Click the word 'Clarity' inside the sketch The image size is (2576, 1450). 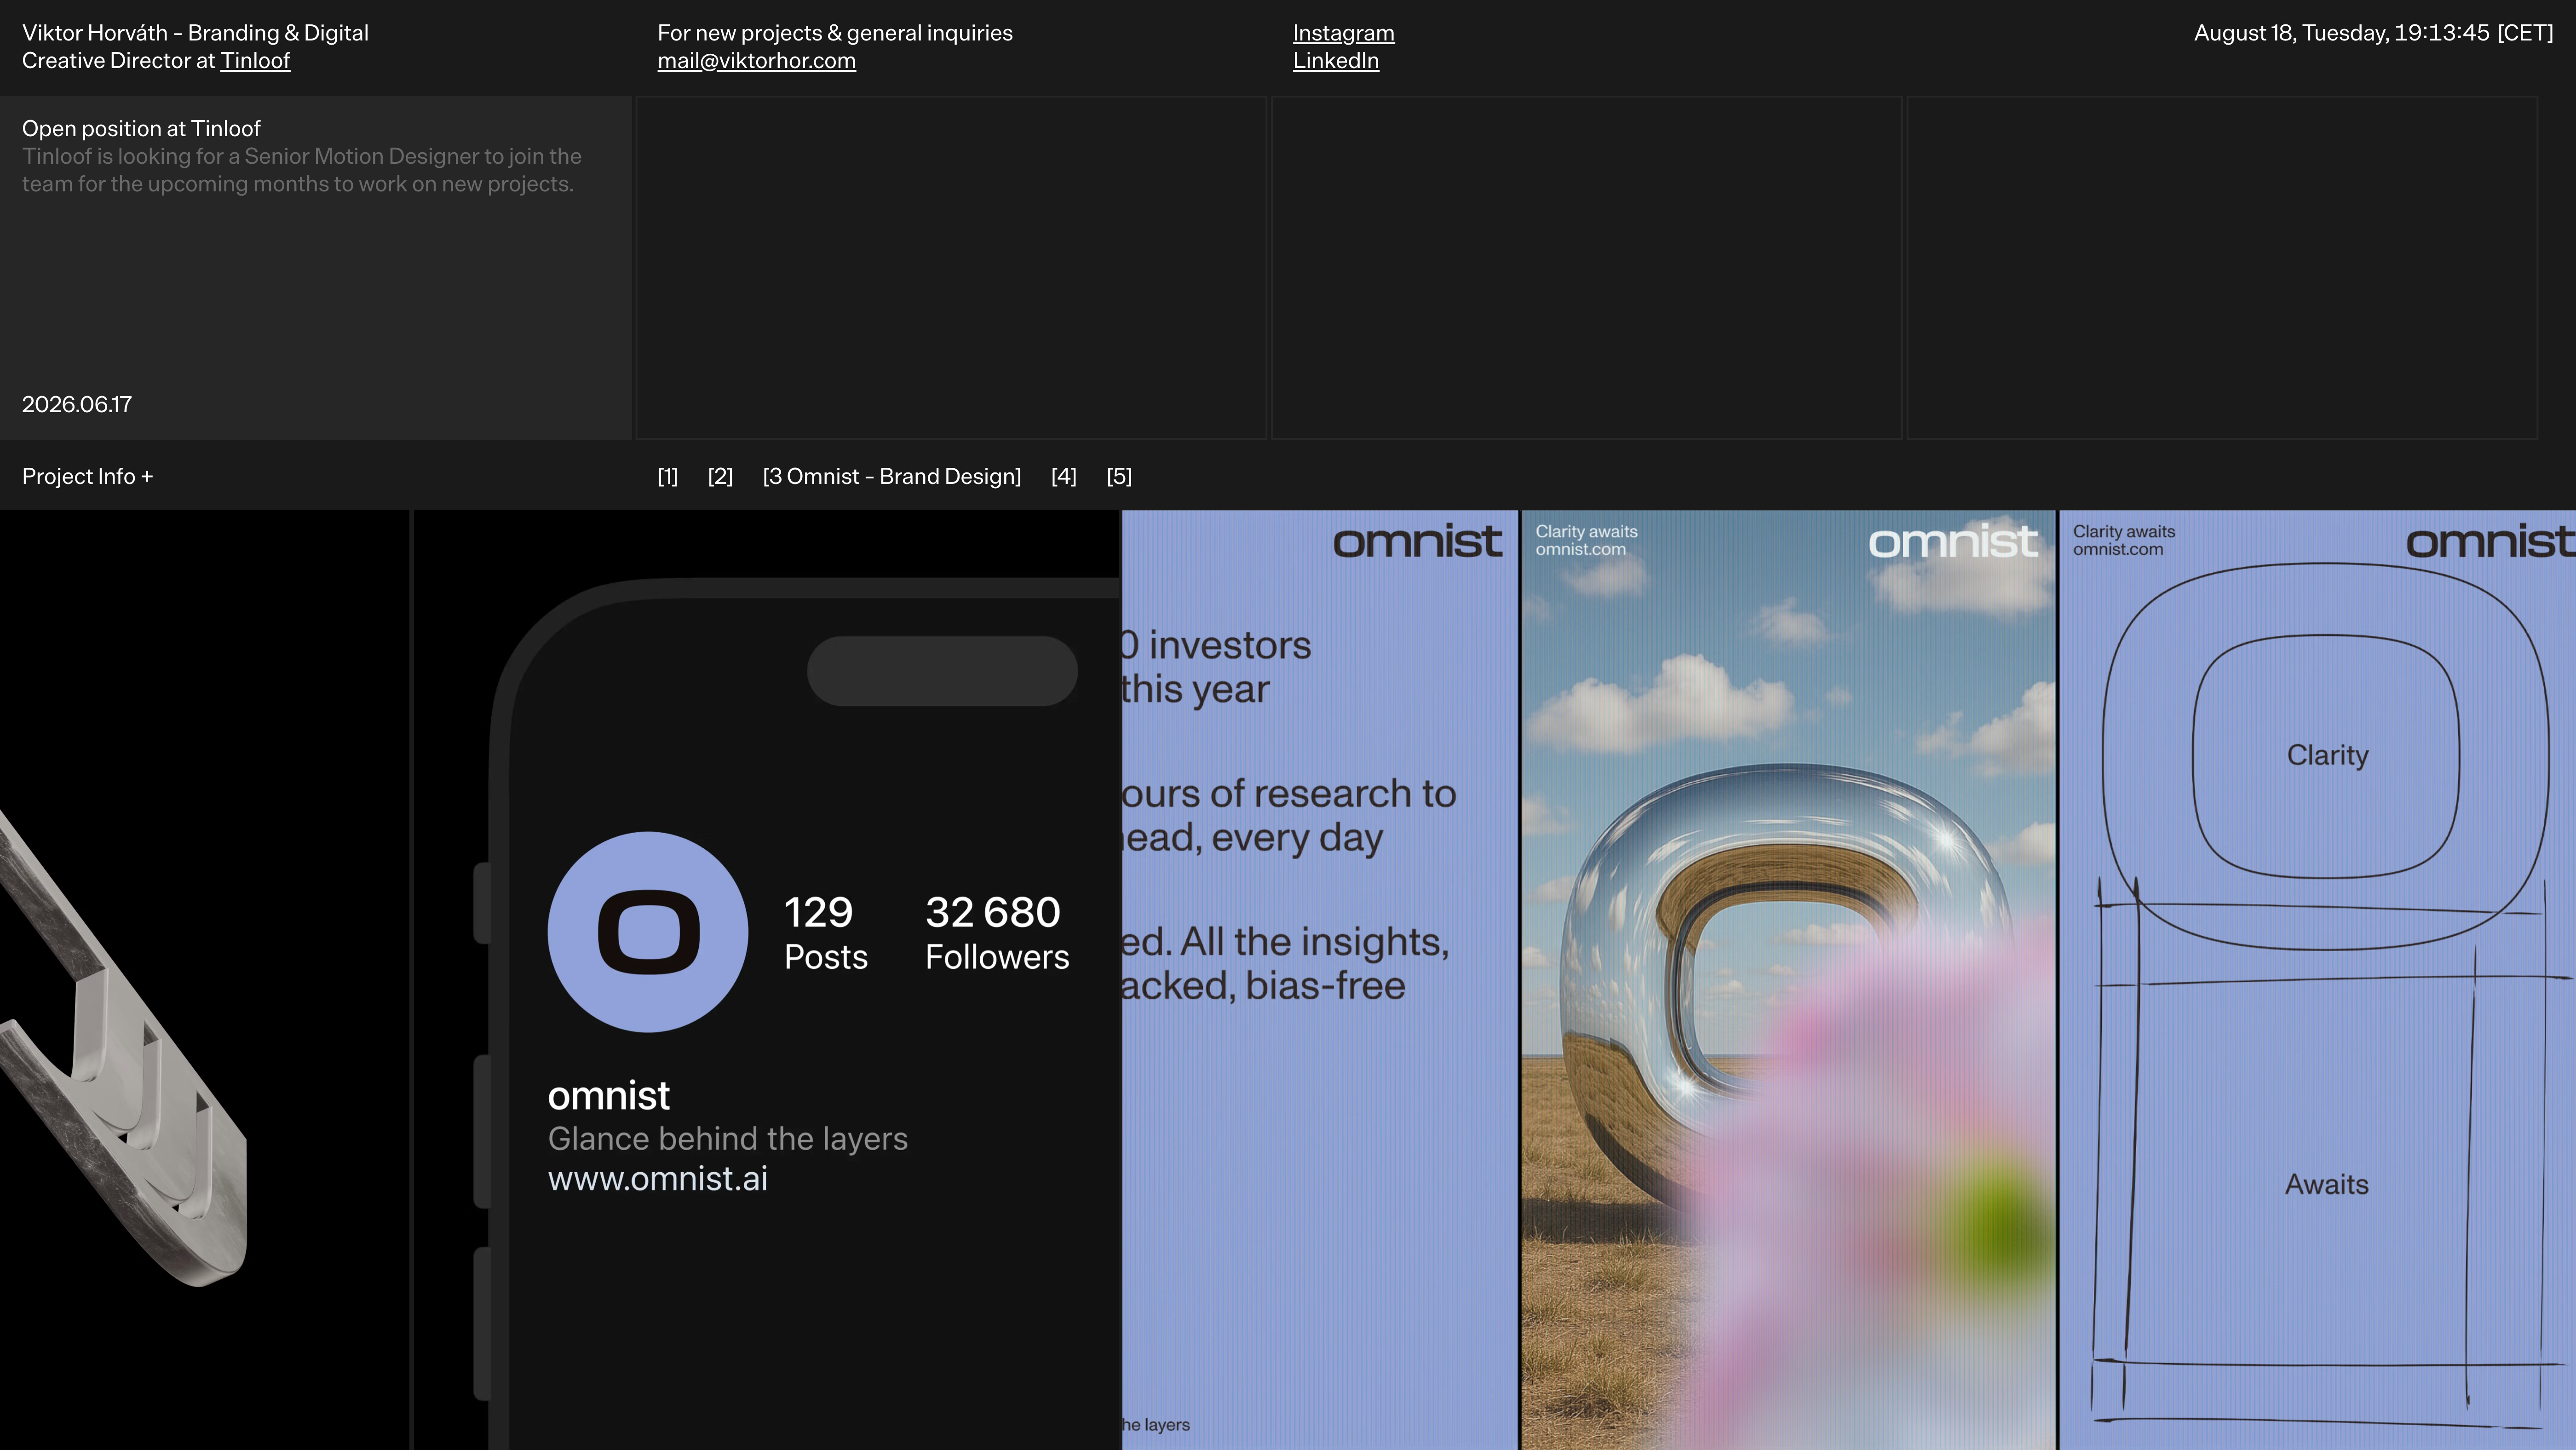click(2327, 755)
